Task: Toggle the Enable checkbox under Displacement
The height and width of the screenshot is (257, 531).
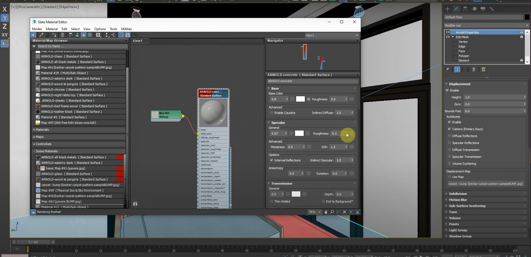Action: point(448,90)
